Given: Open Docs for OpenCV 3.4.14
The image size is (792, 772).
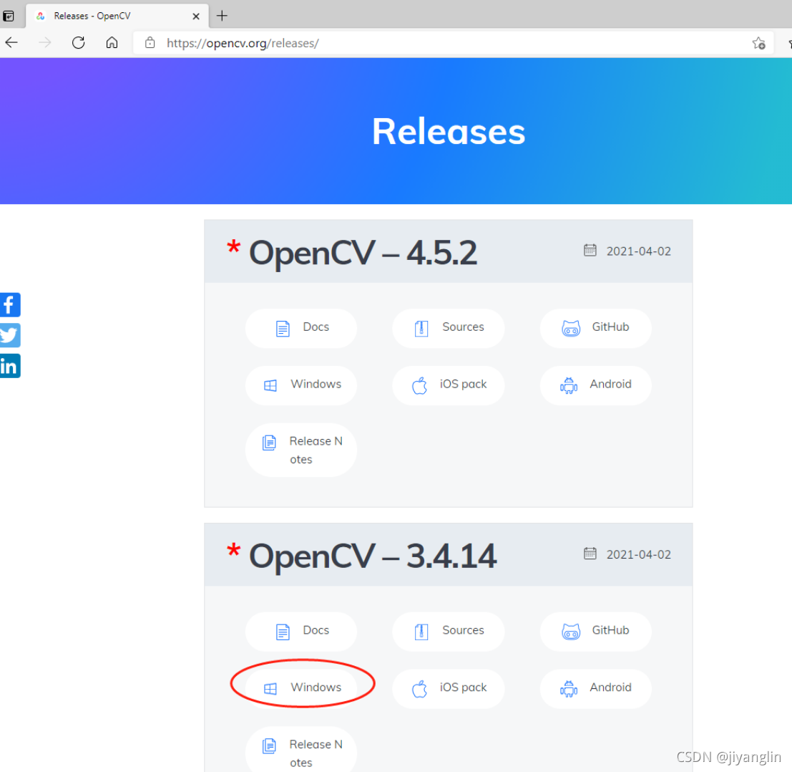Looking at the screenshot, I should (x=301, y=632).
